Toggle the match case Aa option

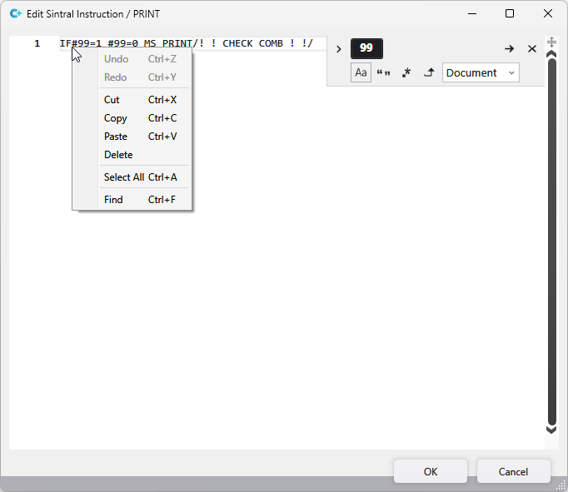click(x=361, y=72)
